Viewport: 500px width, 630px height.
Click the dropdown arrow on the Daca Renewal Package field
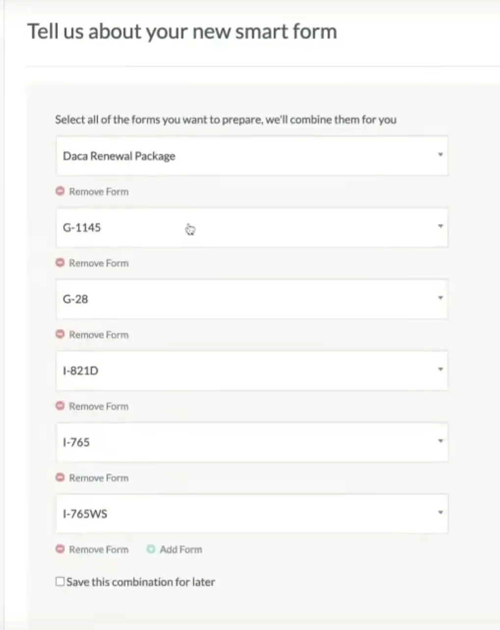tap(440, 156)
